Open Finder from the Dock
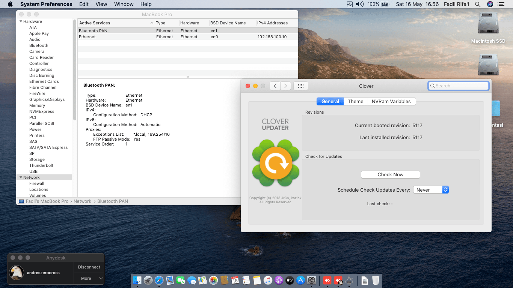This screenshot has height=288, width=513. pos(137,280)
